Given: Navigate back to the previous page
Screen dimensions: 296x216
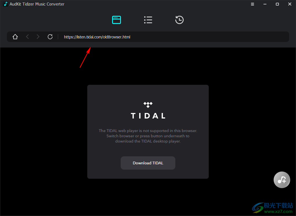Looking at the screenshot, I should [27, 37].
